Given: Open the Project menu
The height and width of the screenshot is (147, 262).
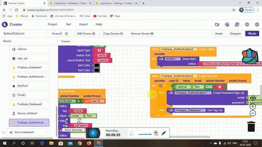Looking at the screenshot, I should [x=52, y=24].
